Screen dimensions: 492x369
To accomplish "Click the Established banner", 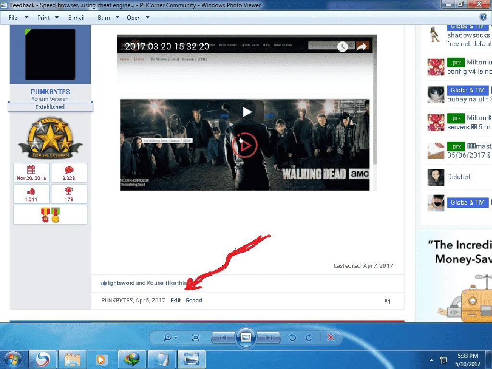I will pos(50,107).
